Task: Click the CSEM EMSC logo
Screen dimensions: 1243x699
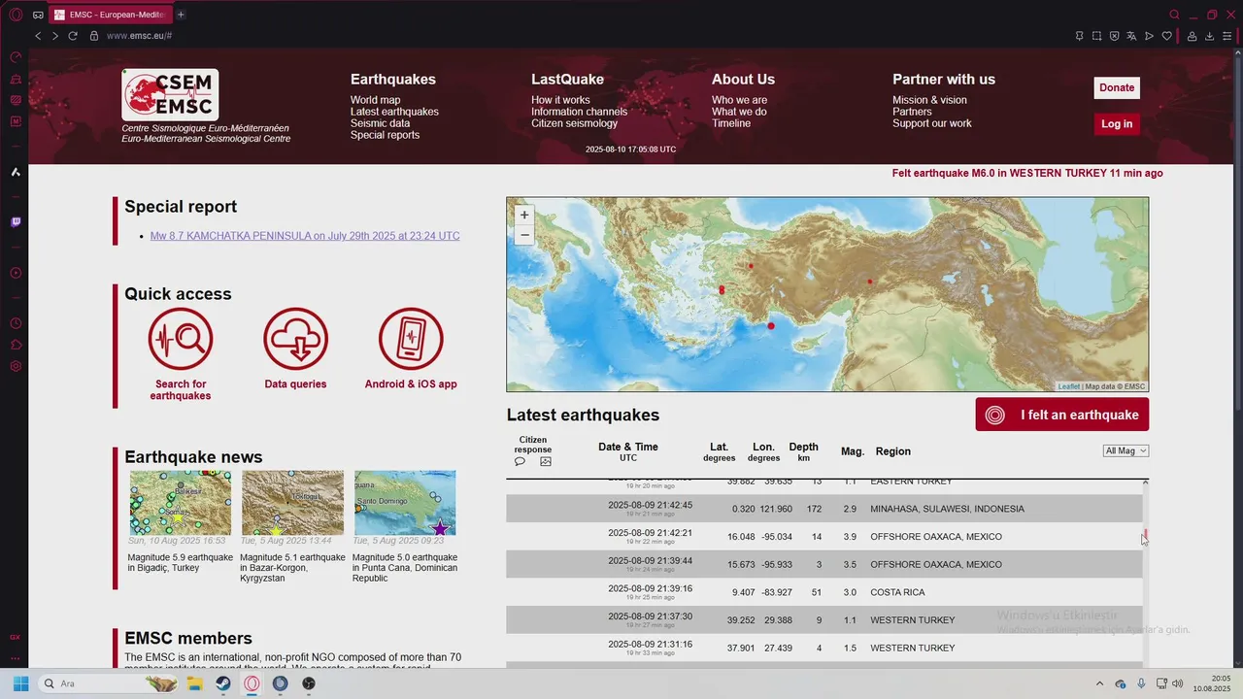Action: coord(170,95)
